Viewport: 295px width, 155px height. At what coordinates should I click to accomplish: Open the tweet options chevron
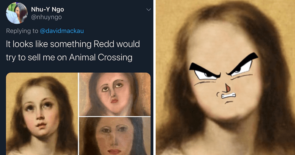pyautogui.click(x=148, y=10)
